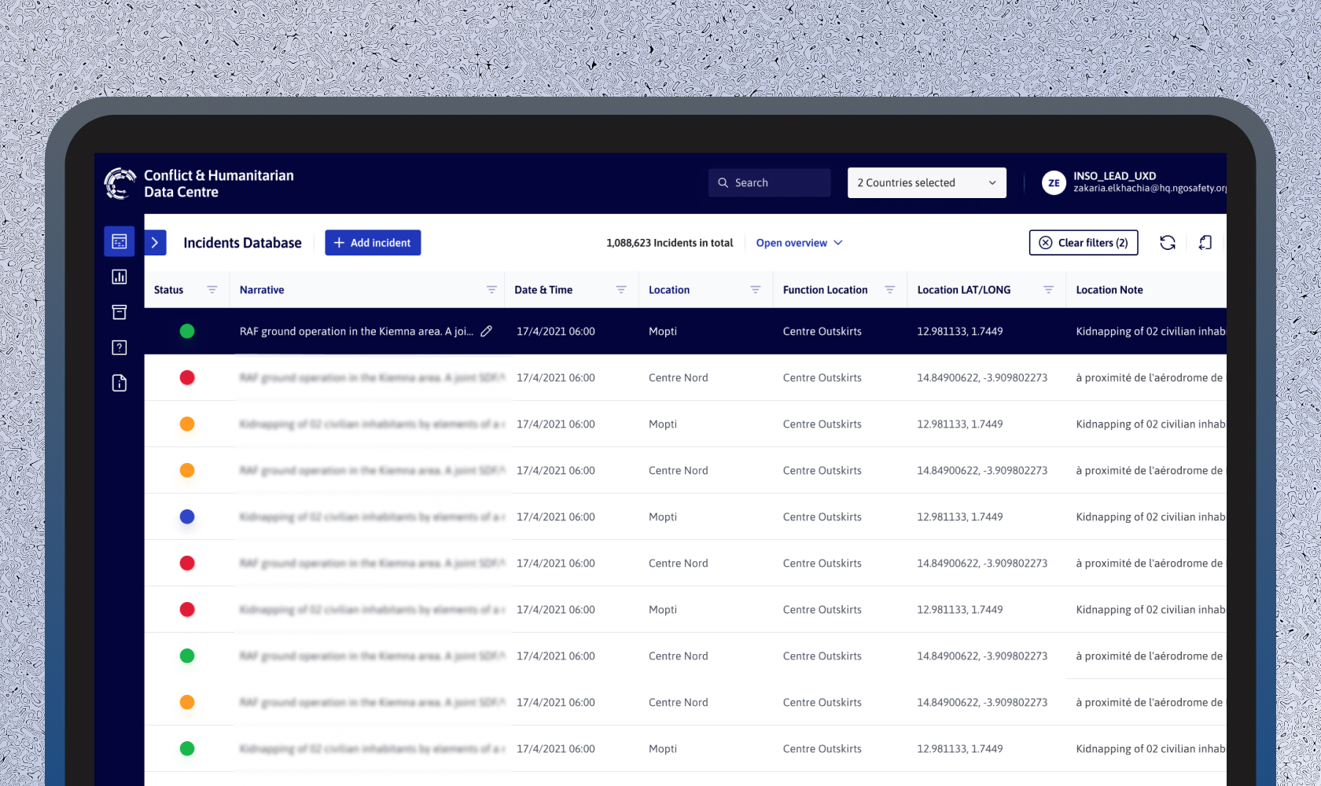Screen dimensions: 1321x786
Task: Open the 2 Countries selected dropdown
Action: [927, 183]
